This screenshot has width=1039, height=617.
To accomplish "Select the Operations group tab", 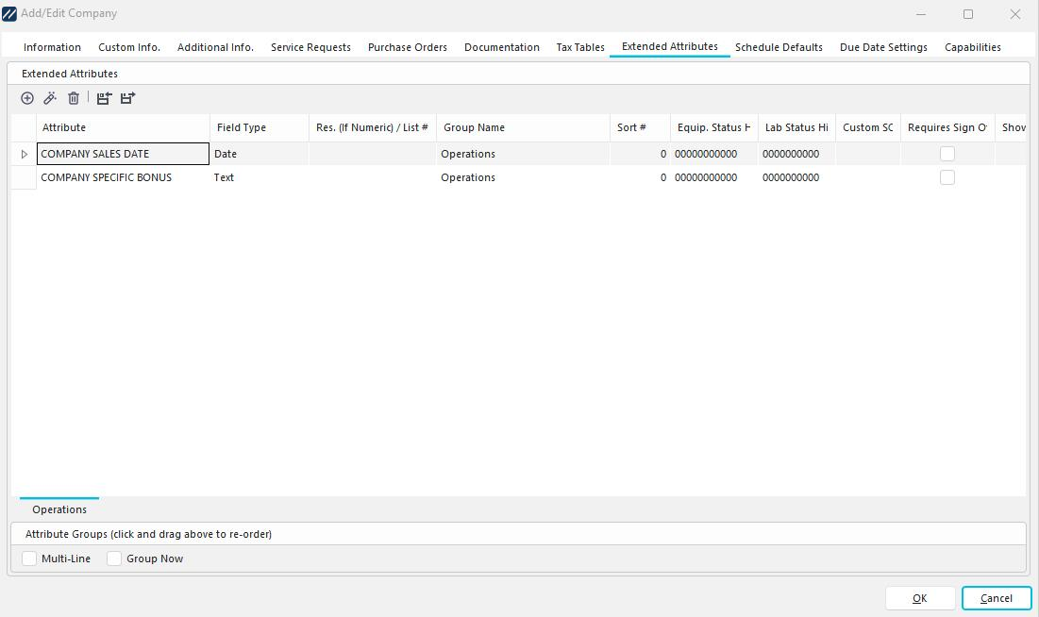I will [x=59, y=509].
